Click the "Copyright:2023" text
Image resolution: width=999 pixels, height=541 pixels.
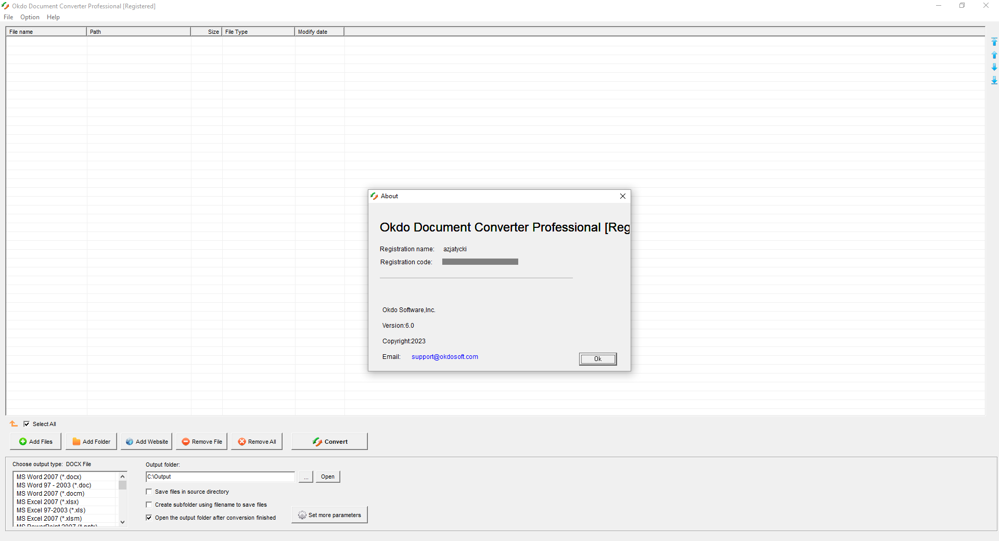pyautogui.click(x=404, y=341)
